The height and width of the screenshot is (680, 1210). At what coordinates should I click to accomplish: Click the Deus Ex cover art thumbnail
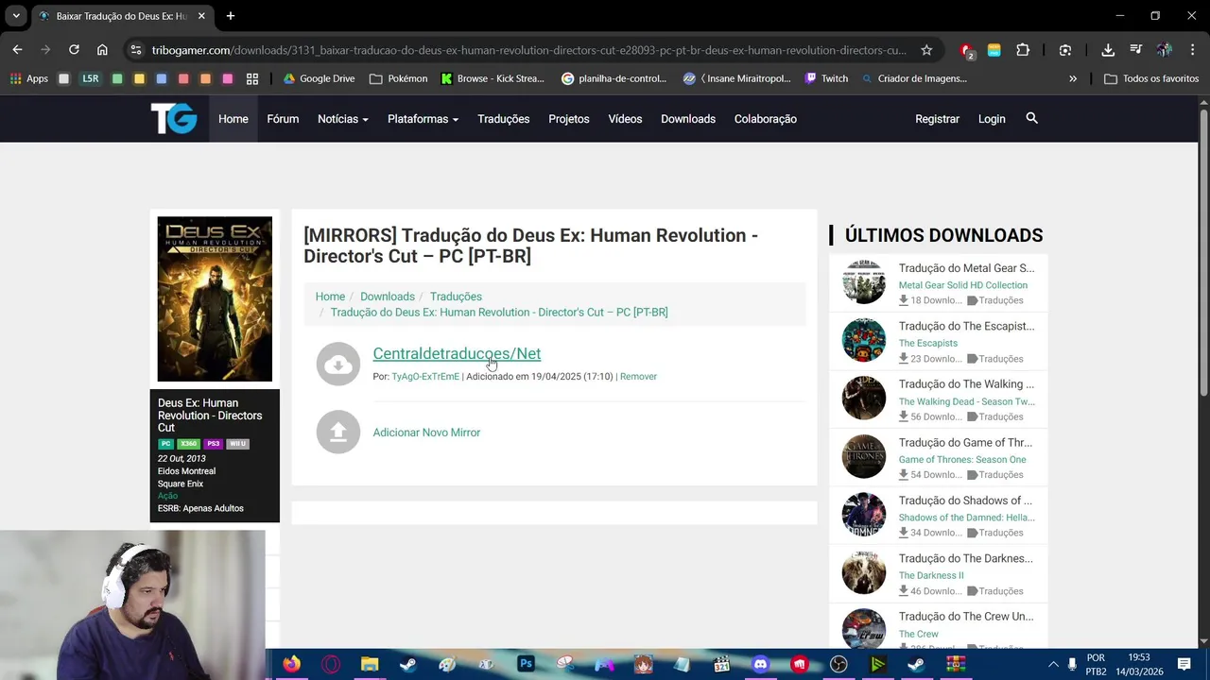point(215,299)
